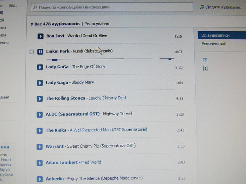Click song title Bloody Mary
Viewport: 246px width, 184px height.
[83, 82]
